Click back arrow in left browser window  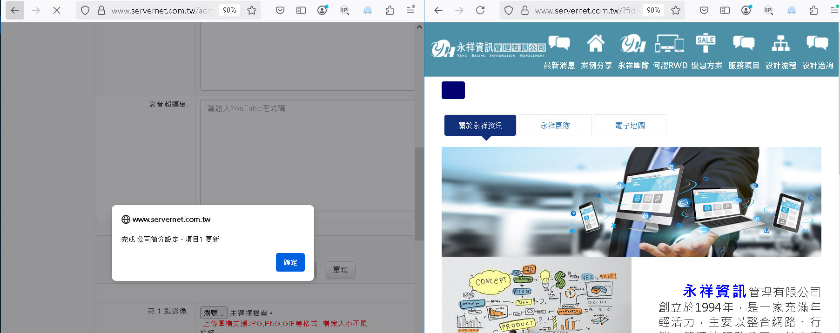(x=15, y=10)
